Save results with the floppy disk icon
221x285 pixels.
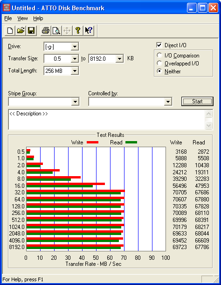(x=31, y=30)
